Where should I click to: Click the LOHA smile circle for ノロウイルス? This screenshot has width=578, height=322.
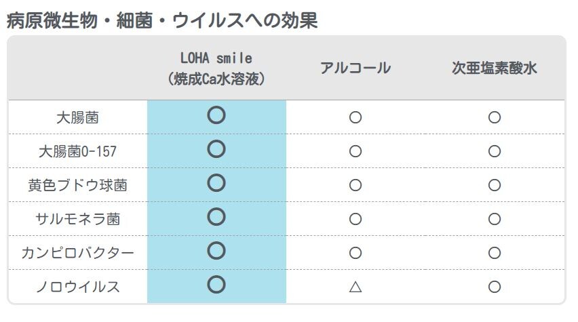point(216,285)
